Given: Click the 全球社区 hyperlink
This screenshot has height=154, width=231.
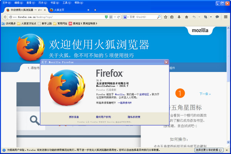Looking at the screenshot, I should (144, 94).
